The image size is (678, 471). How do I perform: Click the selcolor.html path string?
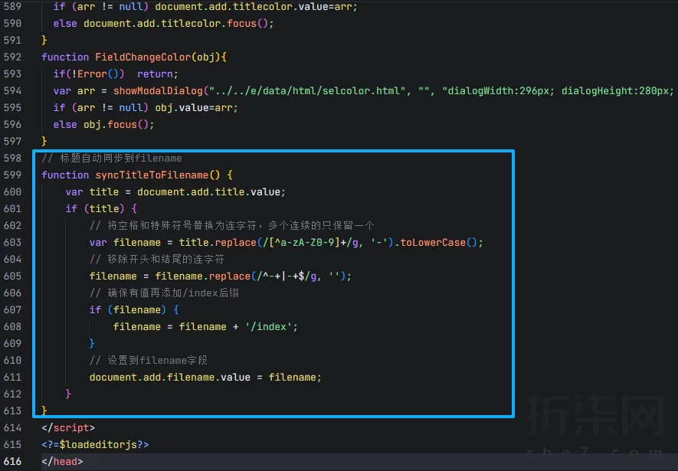(x=310, y=90)
